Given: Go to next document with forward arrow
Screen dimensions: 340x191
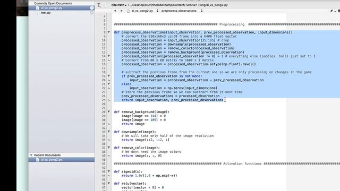Looking at the screenshot, I should [122, 11].
